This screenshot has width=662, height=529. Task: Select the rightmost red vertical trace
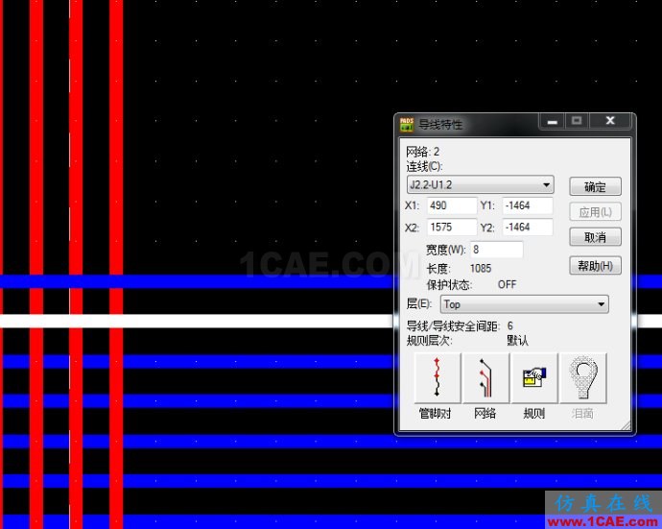pyautogui.click(x=116, y=265)
